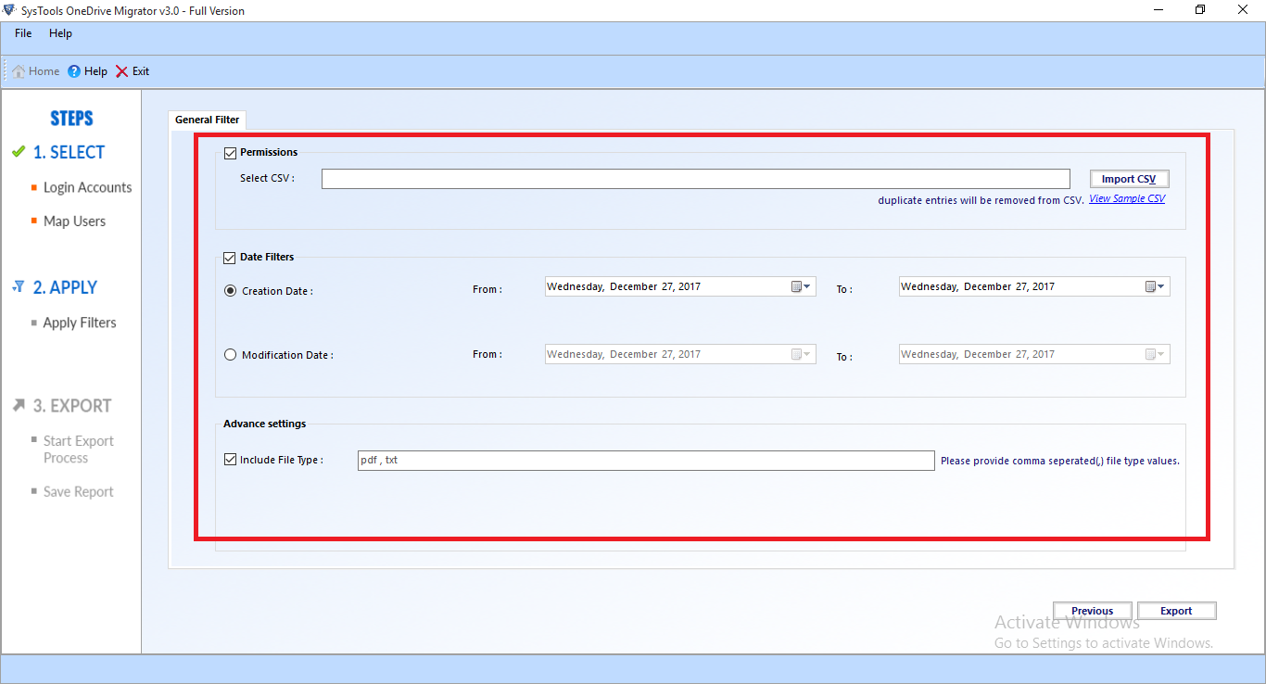Open Help via blue question mark icon
The image size is (1266, 684).
pos(74,71)
